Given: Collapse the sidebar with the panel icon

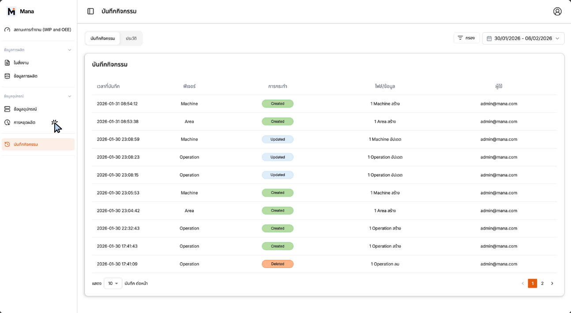Looking at the screenshot, I should (90, 11).
